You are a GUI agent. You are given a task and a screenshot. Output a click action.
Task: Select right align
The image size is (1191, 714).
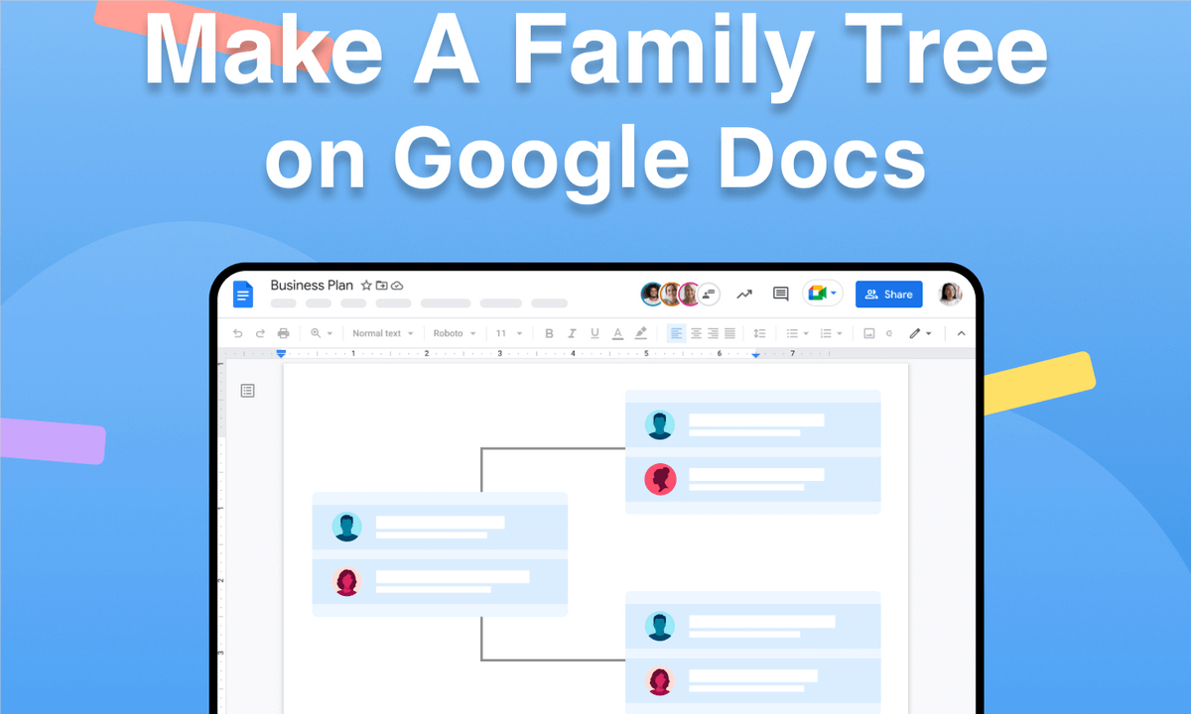[x=713, y=333]
